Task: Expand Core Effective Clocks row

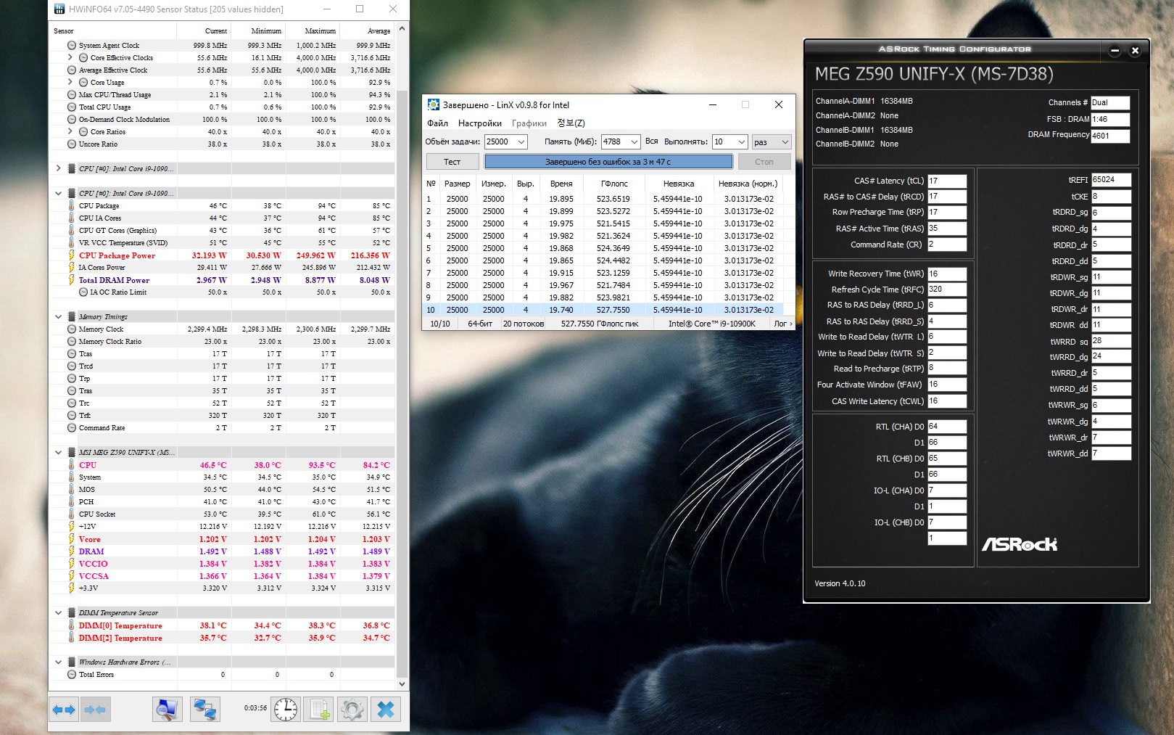Action: click(70, 57)
